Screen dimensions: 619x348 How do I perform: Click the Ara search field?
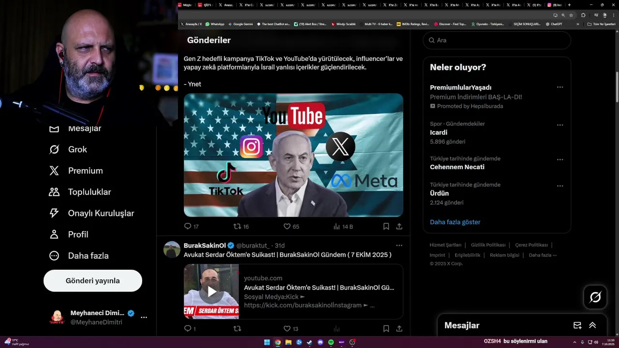tap(497, 40)
